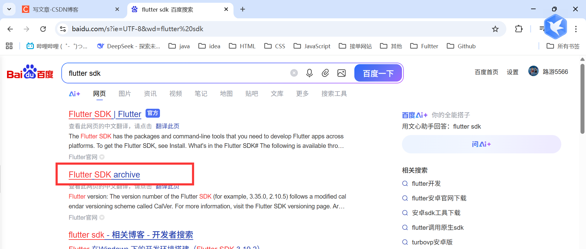This screenshot has width=586, height=249.
Task: Click related search flutter调用原生sdk
Action: (438, 228)
